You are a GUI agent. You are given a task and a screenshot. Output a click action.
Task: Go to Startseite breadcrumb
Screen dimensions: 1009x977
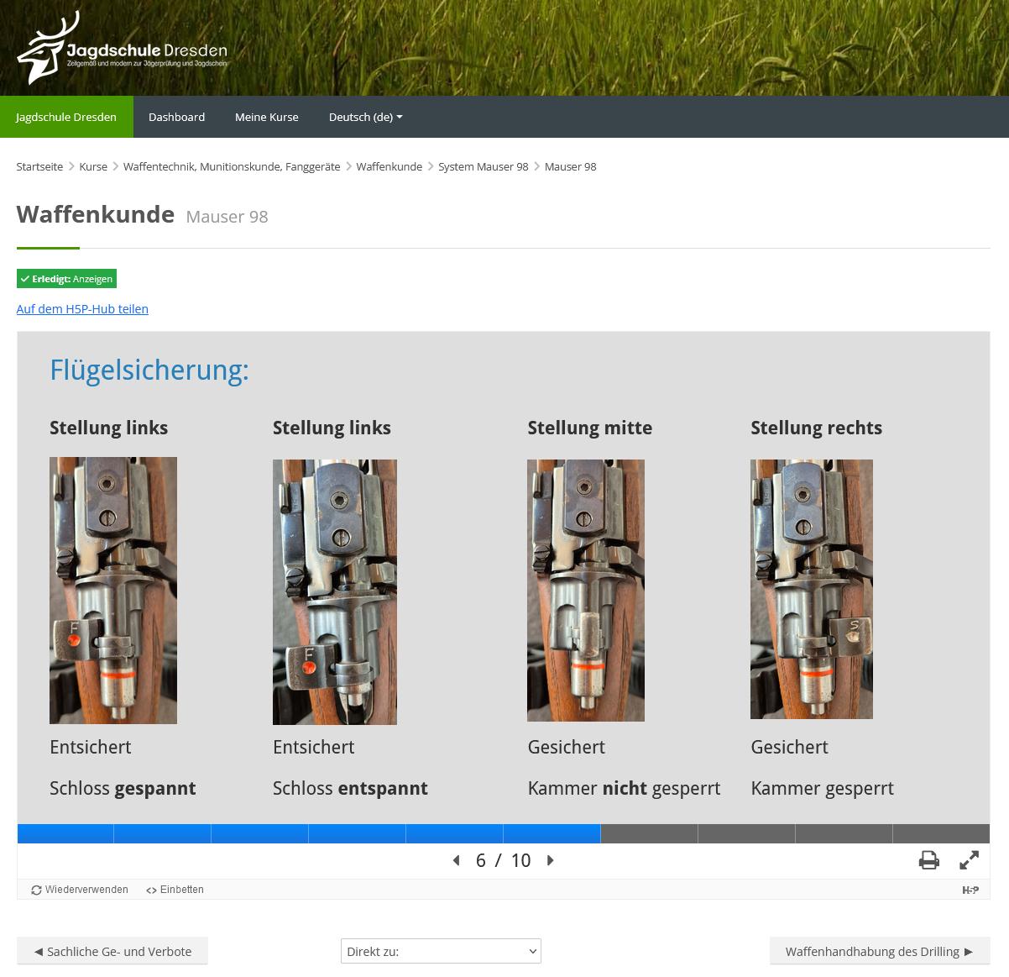click(x=39, y=166)
